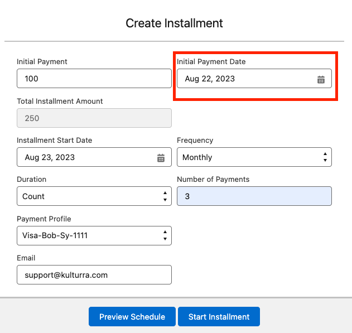Click the Duration label text
The height and width of the screenshot is (333, 352).
pos(31,180)
